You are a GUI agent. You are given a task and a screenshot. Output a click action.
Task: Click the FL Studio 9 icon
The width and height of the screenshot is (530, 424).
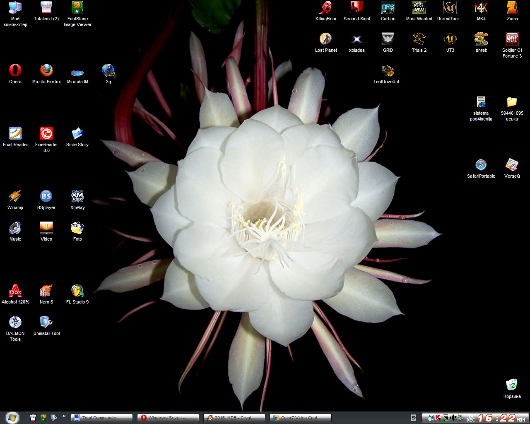pyautogui.click(x=77, y=291)
